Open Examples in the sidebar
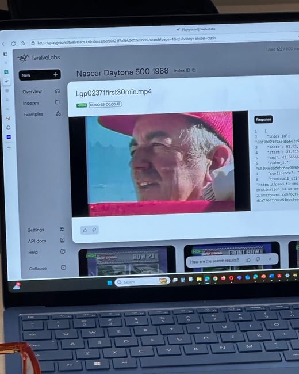 point(33,115)
